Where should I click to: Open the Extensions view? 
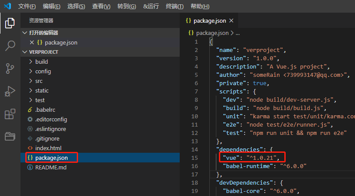tap(10, 114)
